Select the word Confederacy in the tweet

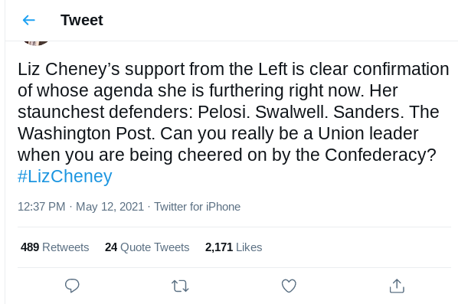point(380,155)
